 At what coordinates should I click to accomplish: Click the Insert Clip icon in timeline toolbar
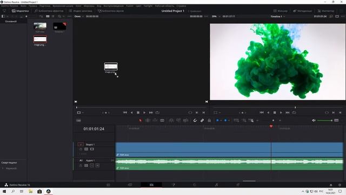(x=171, y=120)
